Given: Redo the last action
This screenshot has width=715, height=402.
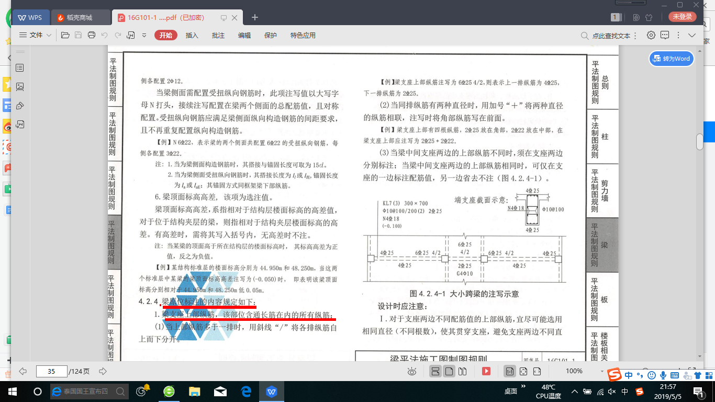Looking at the screenshot, I should click(118, 35).
